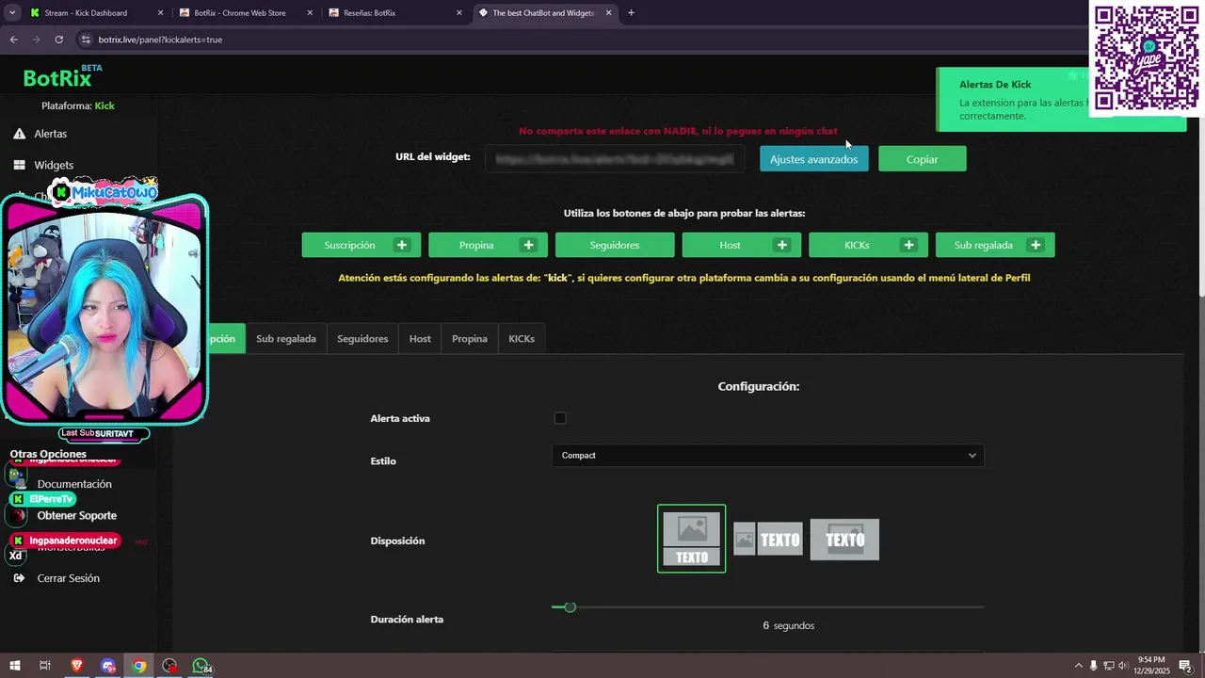Switch to KICKs config tab
Screen dimensions: 1205x678
[522, 339]
